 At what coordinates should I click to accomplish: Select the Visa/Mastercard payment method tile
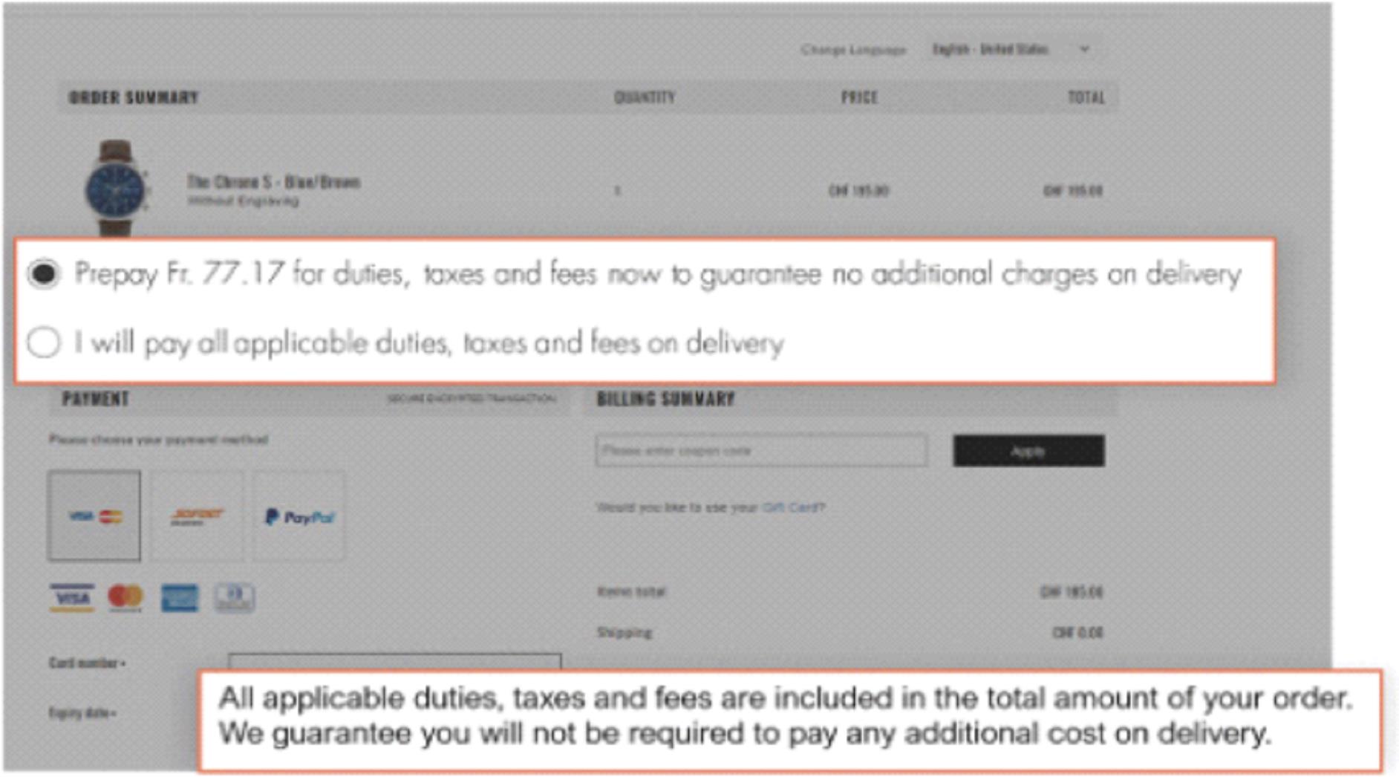[x=94, y=516]
